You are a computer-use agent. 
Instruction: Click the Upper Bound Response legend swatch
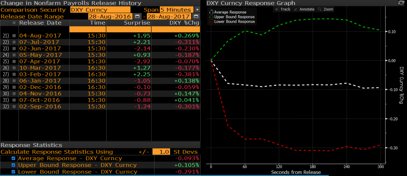tap(211, 17)
